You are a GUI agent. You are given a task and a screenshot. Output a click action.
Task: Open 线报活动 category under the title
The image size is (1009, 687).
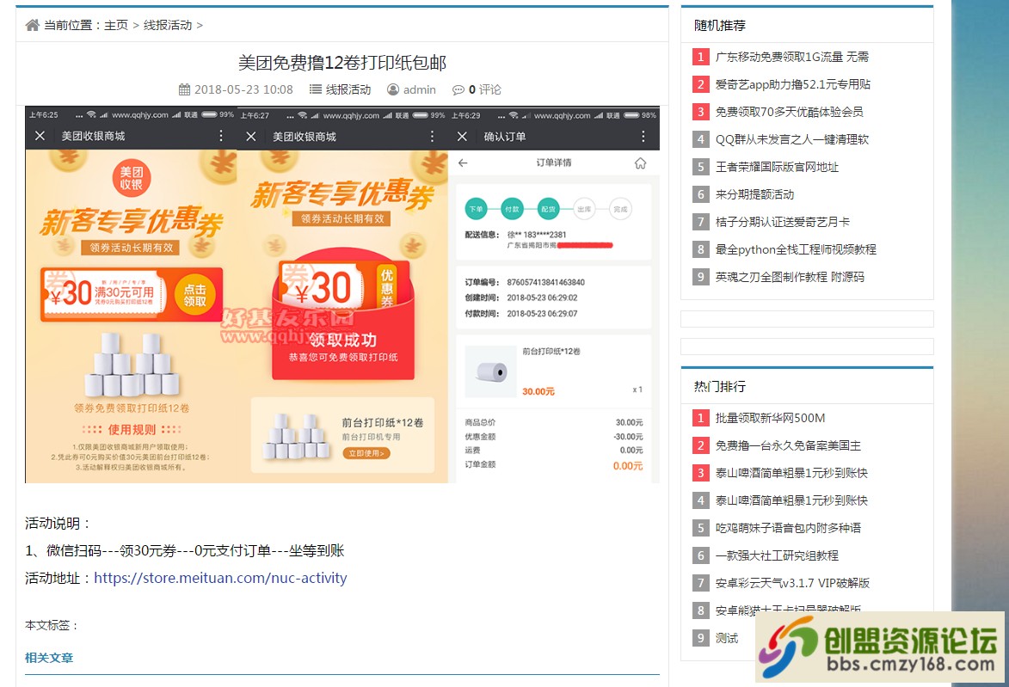point(348,89)
